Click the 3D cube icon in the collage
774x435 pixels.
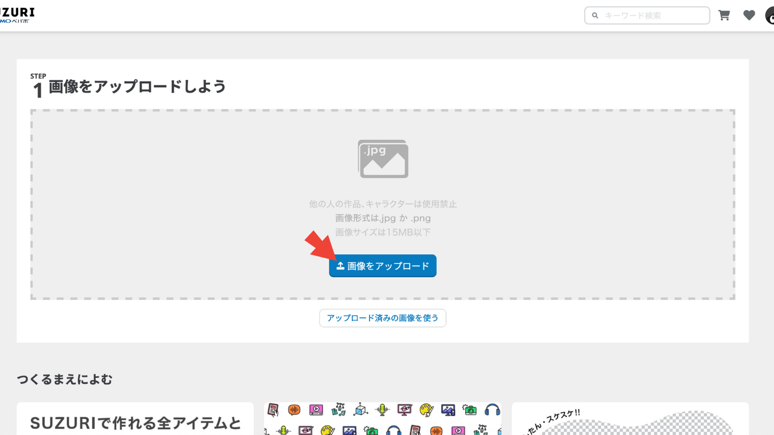click(x=360, y=410)
